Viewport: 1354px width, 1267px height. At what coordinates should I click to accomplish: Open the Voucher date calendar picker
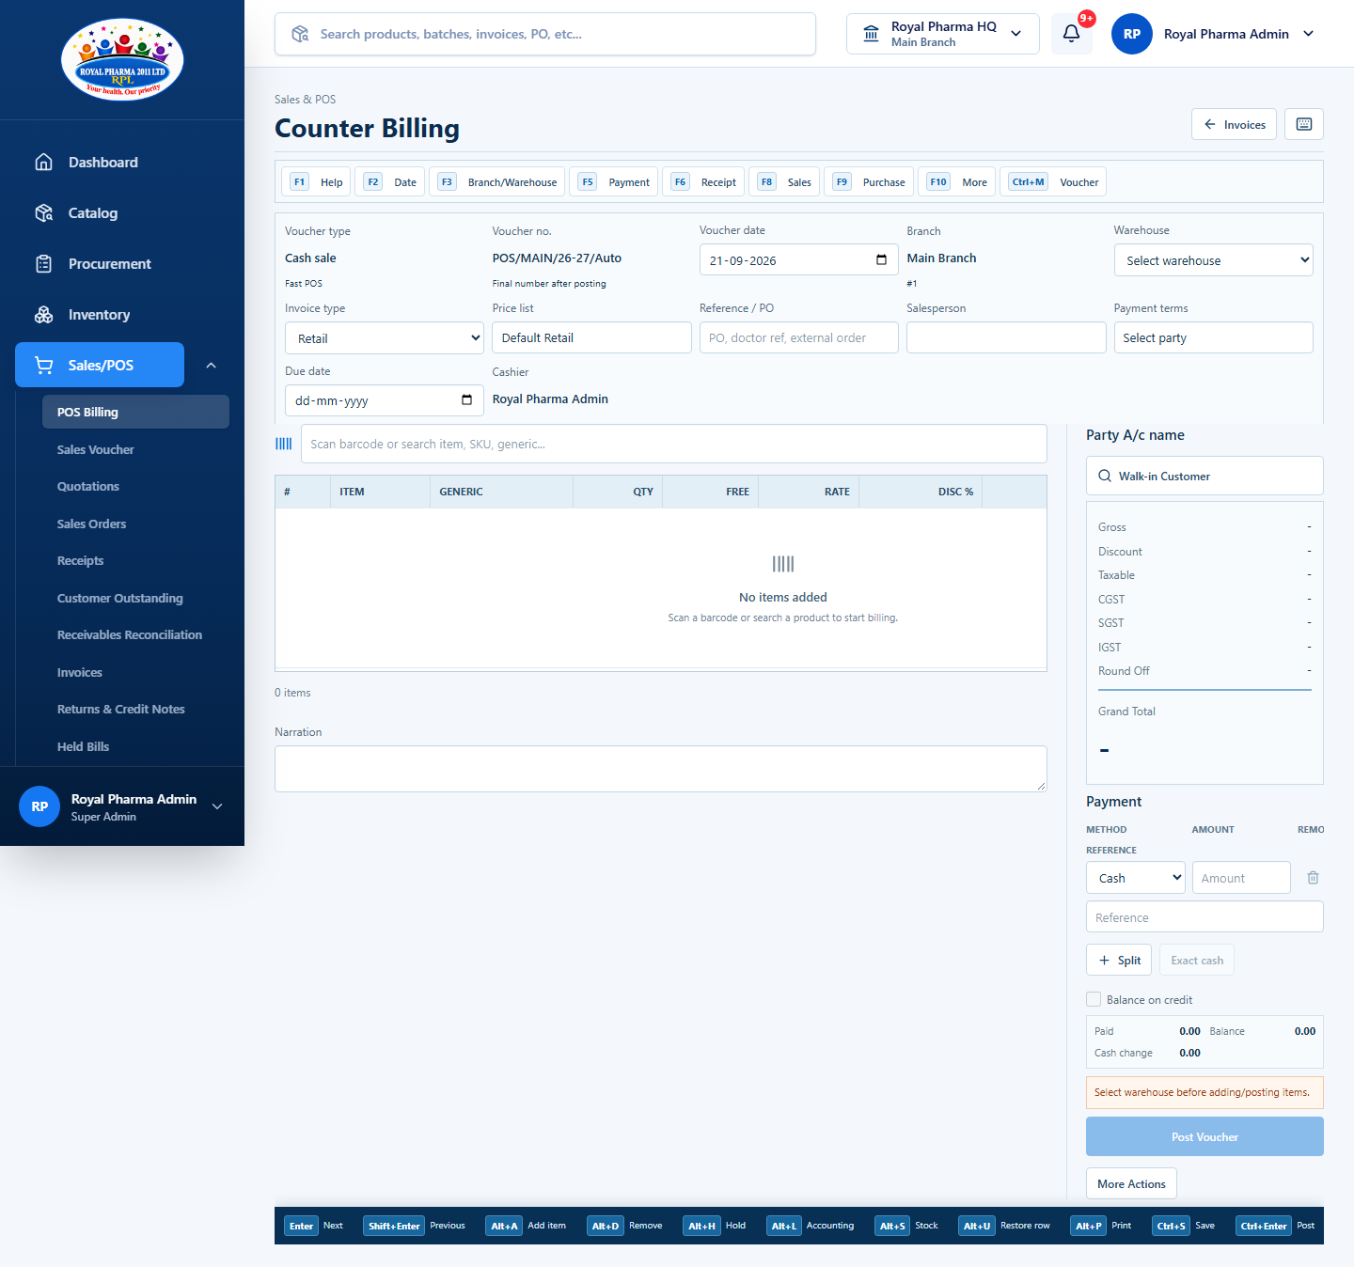click(x=881, y=260)
